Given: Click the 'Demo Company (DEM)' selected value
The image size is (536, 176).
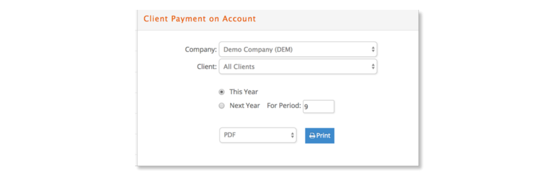Looking at the screenshot, I should 258,50.
